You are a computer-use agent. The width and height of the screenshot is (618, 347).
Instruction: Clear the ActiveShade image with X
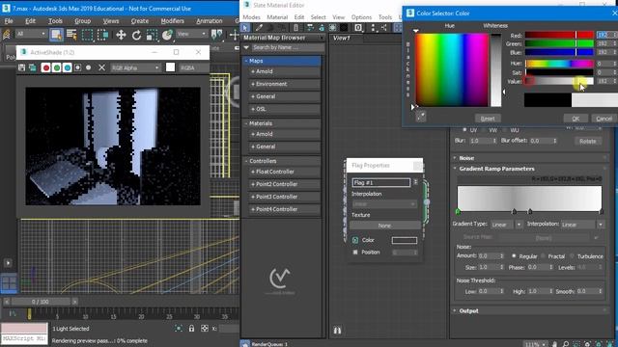(101, 67)
